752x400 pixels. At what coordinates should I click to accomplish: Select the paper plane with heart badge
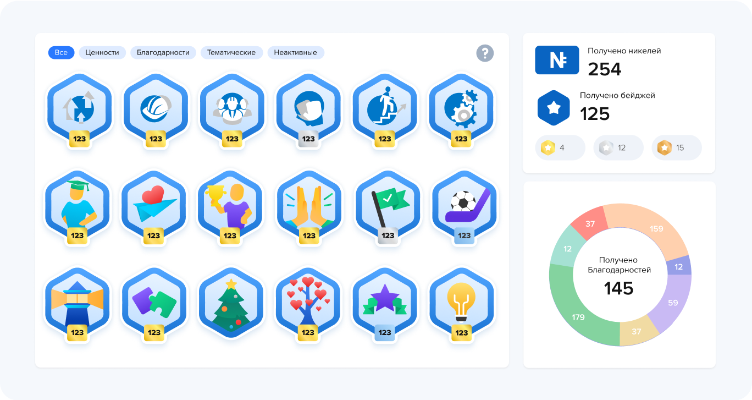[x=154, y=205]
